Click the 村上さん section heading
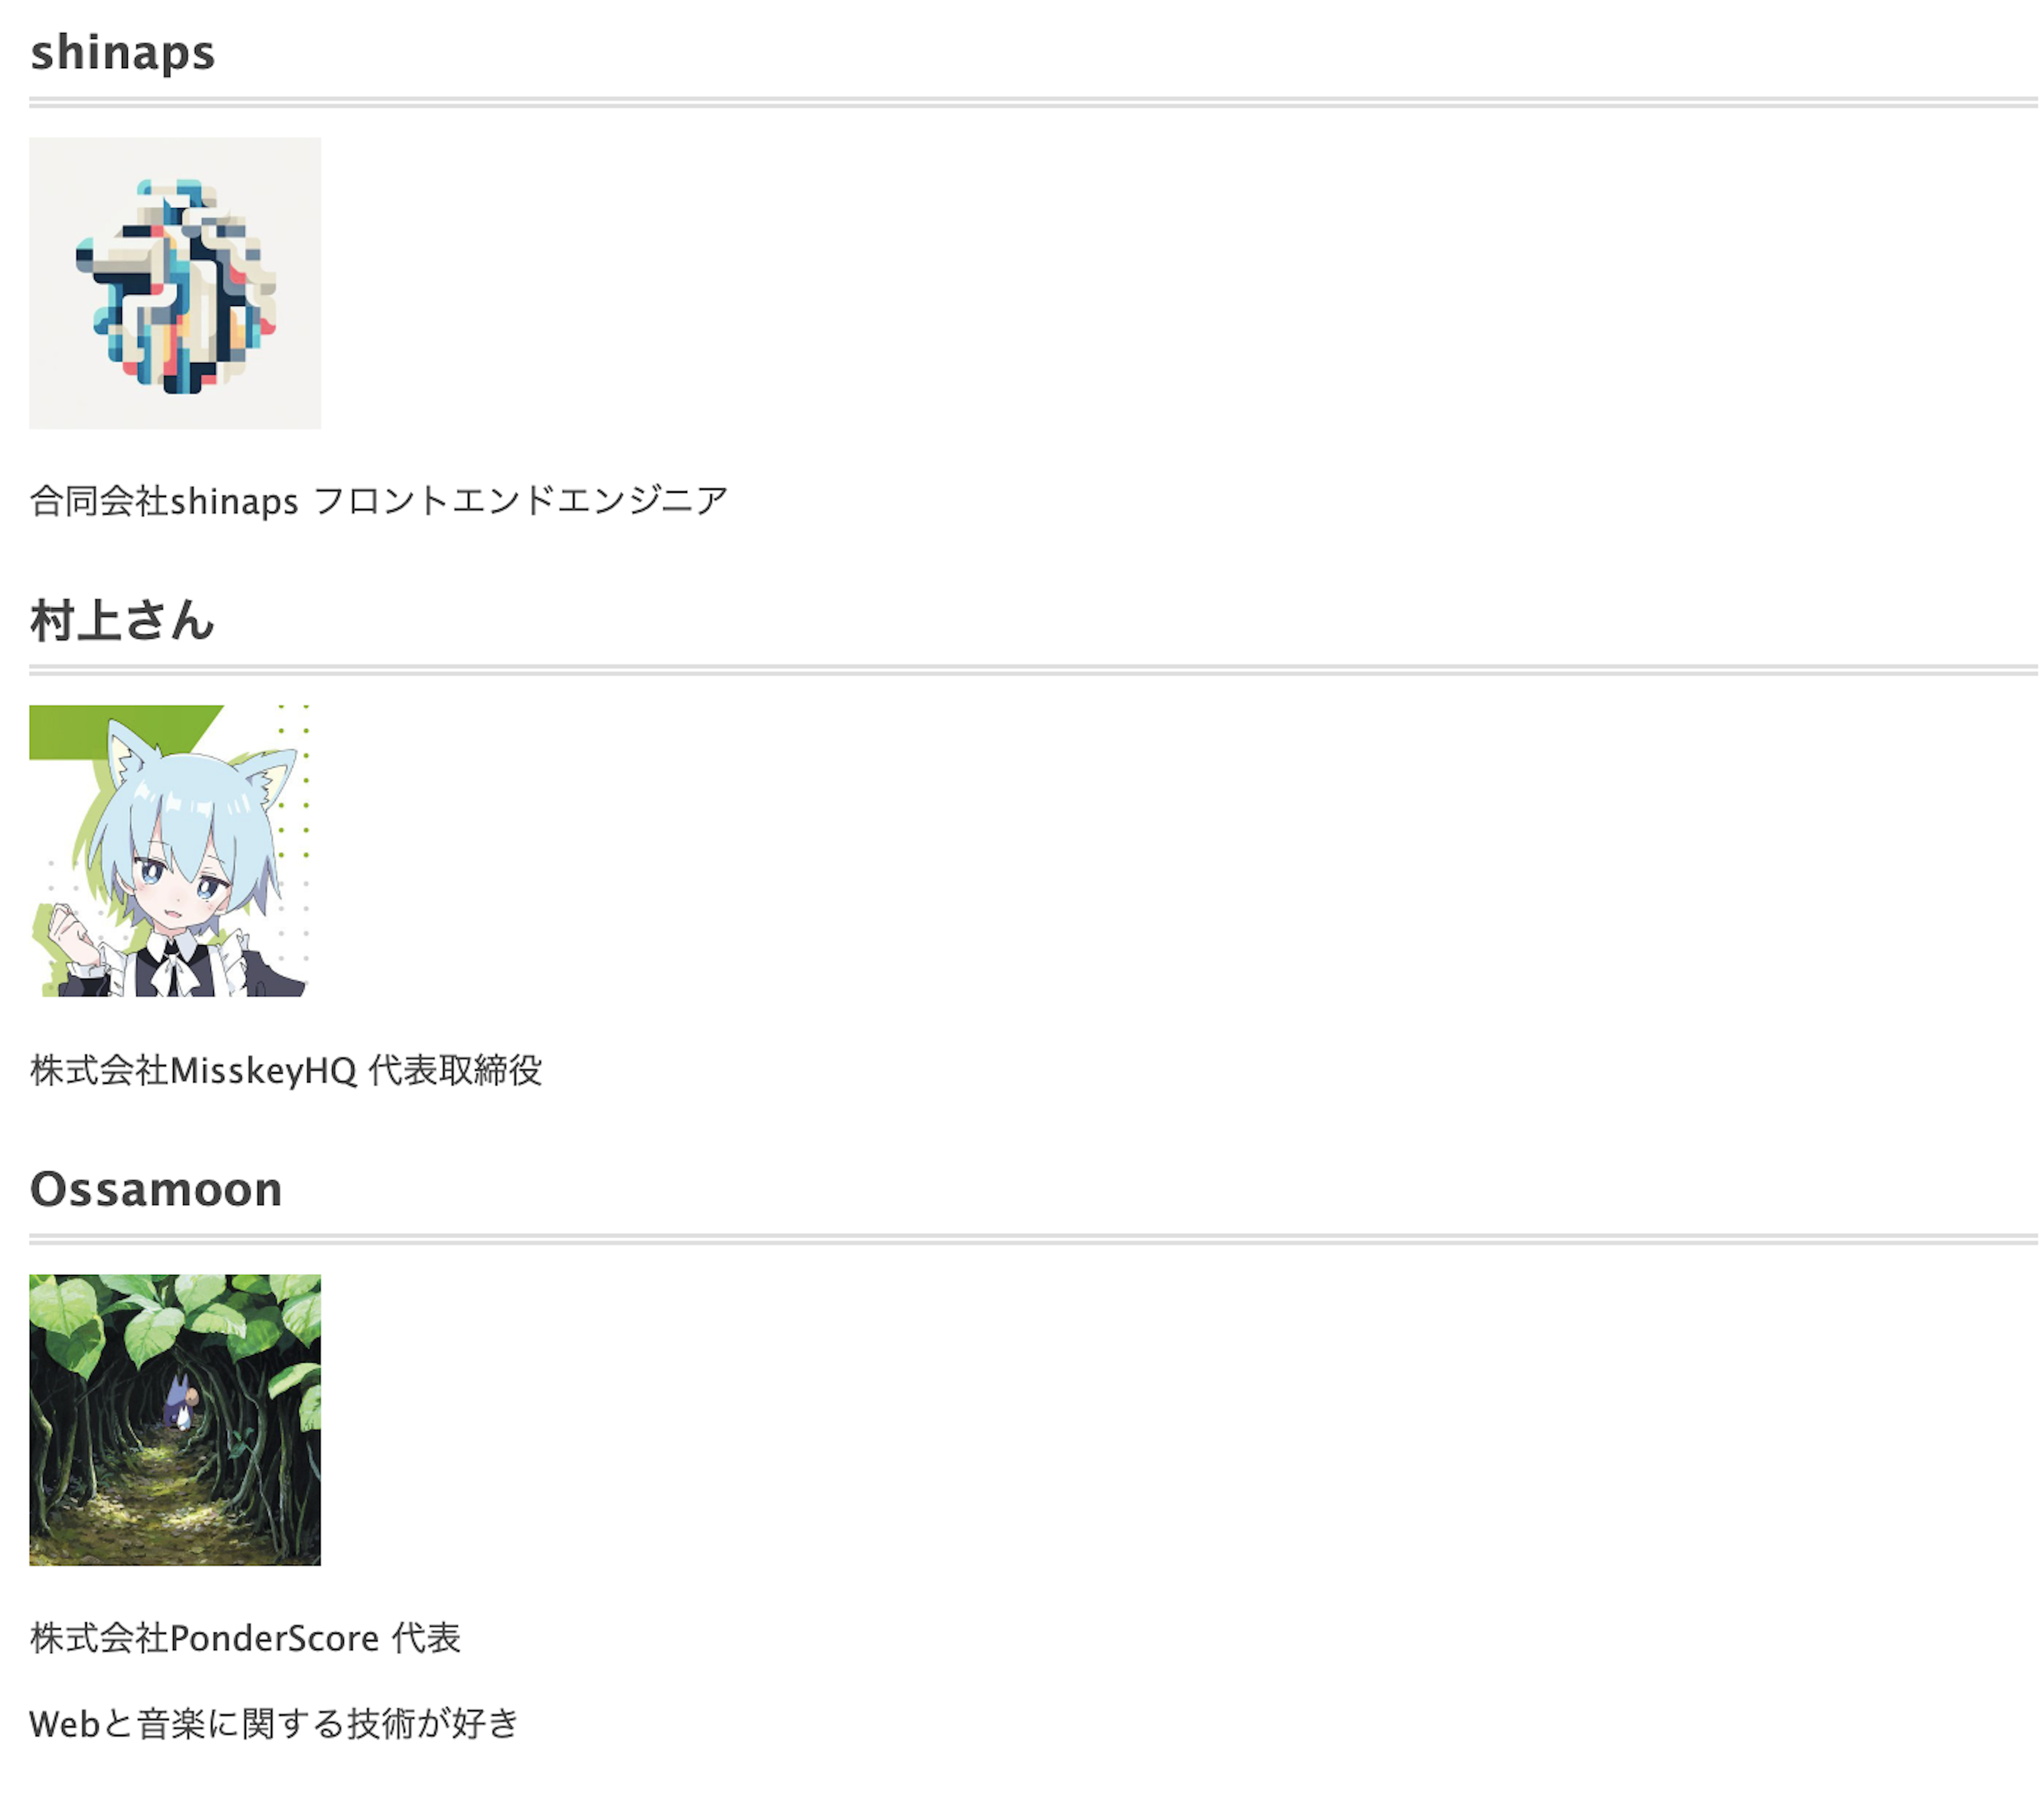This screenshot has height=1807, width=2044. [122, 620]
